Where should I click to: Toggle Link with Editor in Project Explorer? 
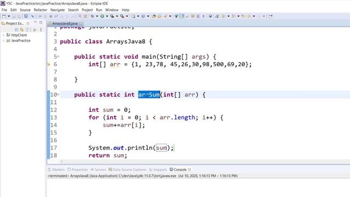tap(22, 30)
